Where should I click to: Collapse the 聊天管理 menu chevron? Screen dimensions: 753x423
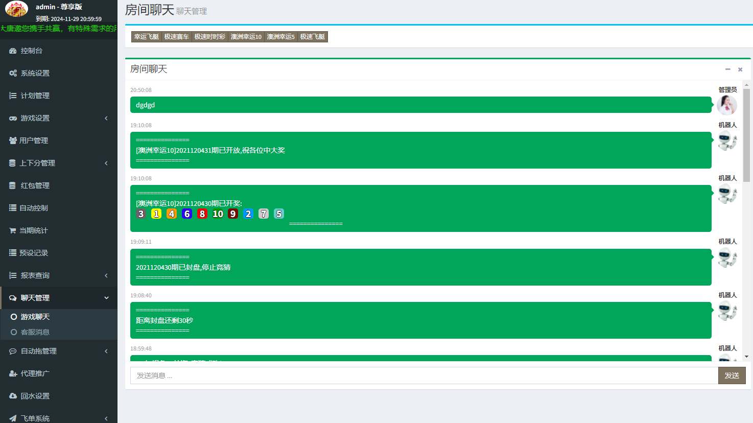[106, 298]
